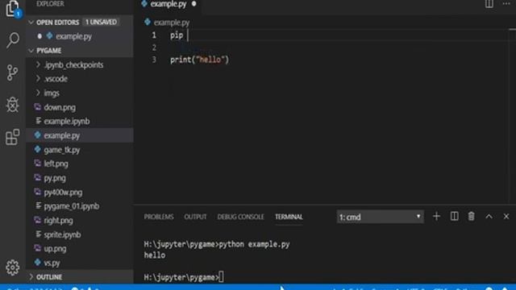Click the up.png image file icon
The width and height of the screenshot is (516, 290).
pos(38,248)
